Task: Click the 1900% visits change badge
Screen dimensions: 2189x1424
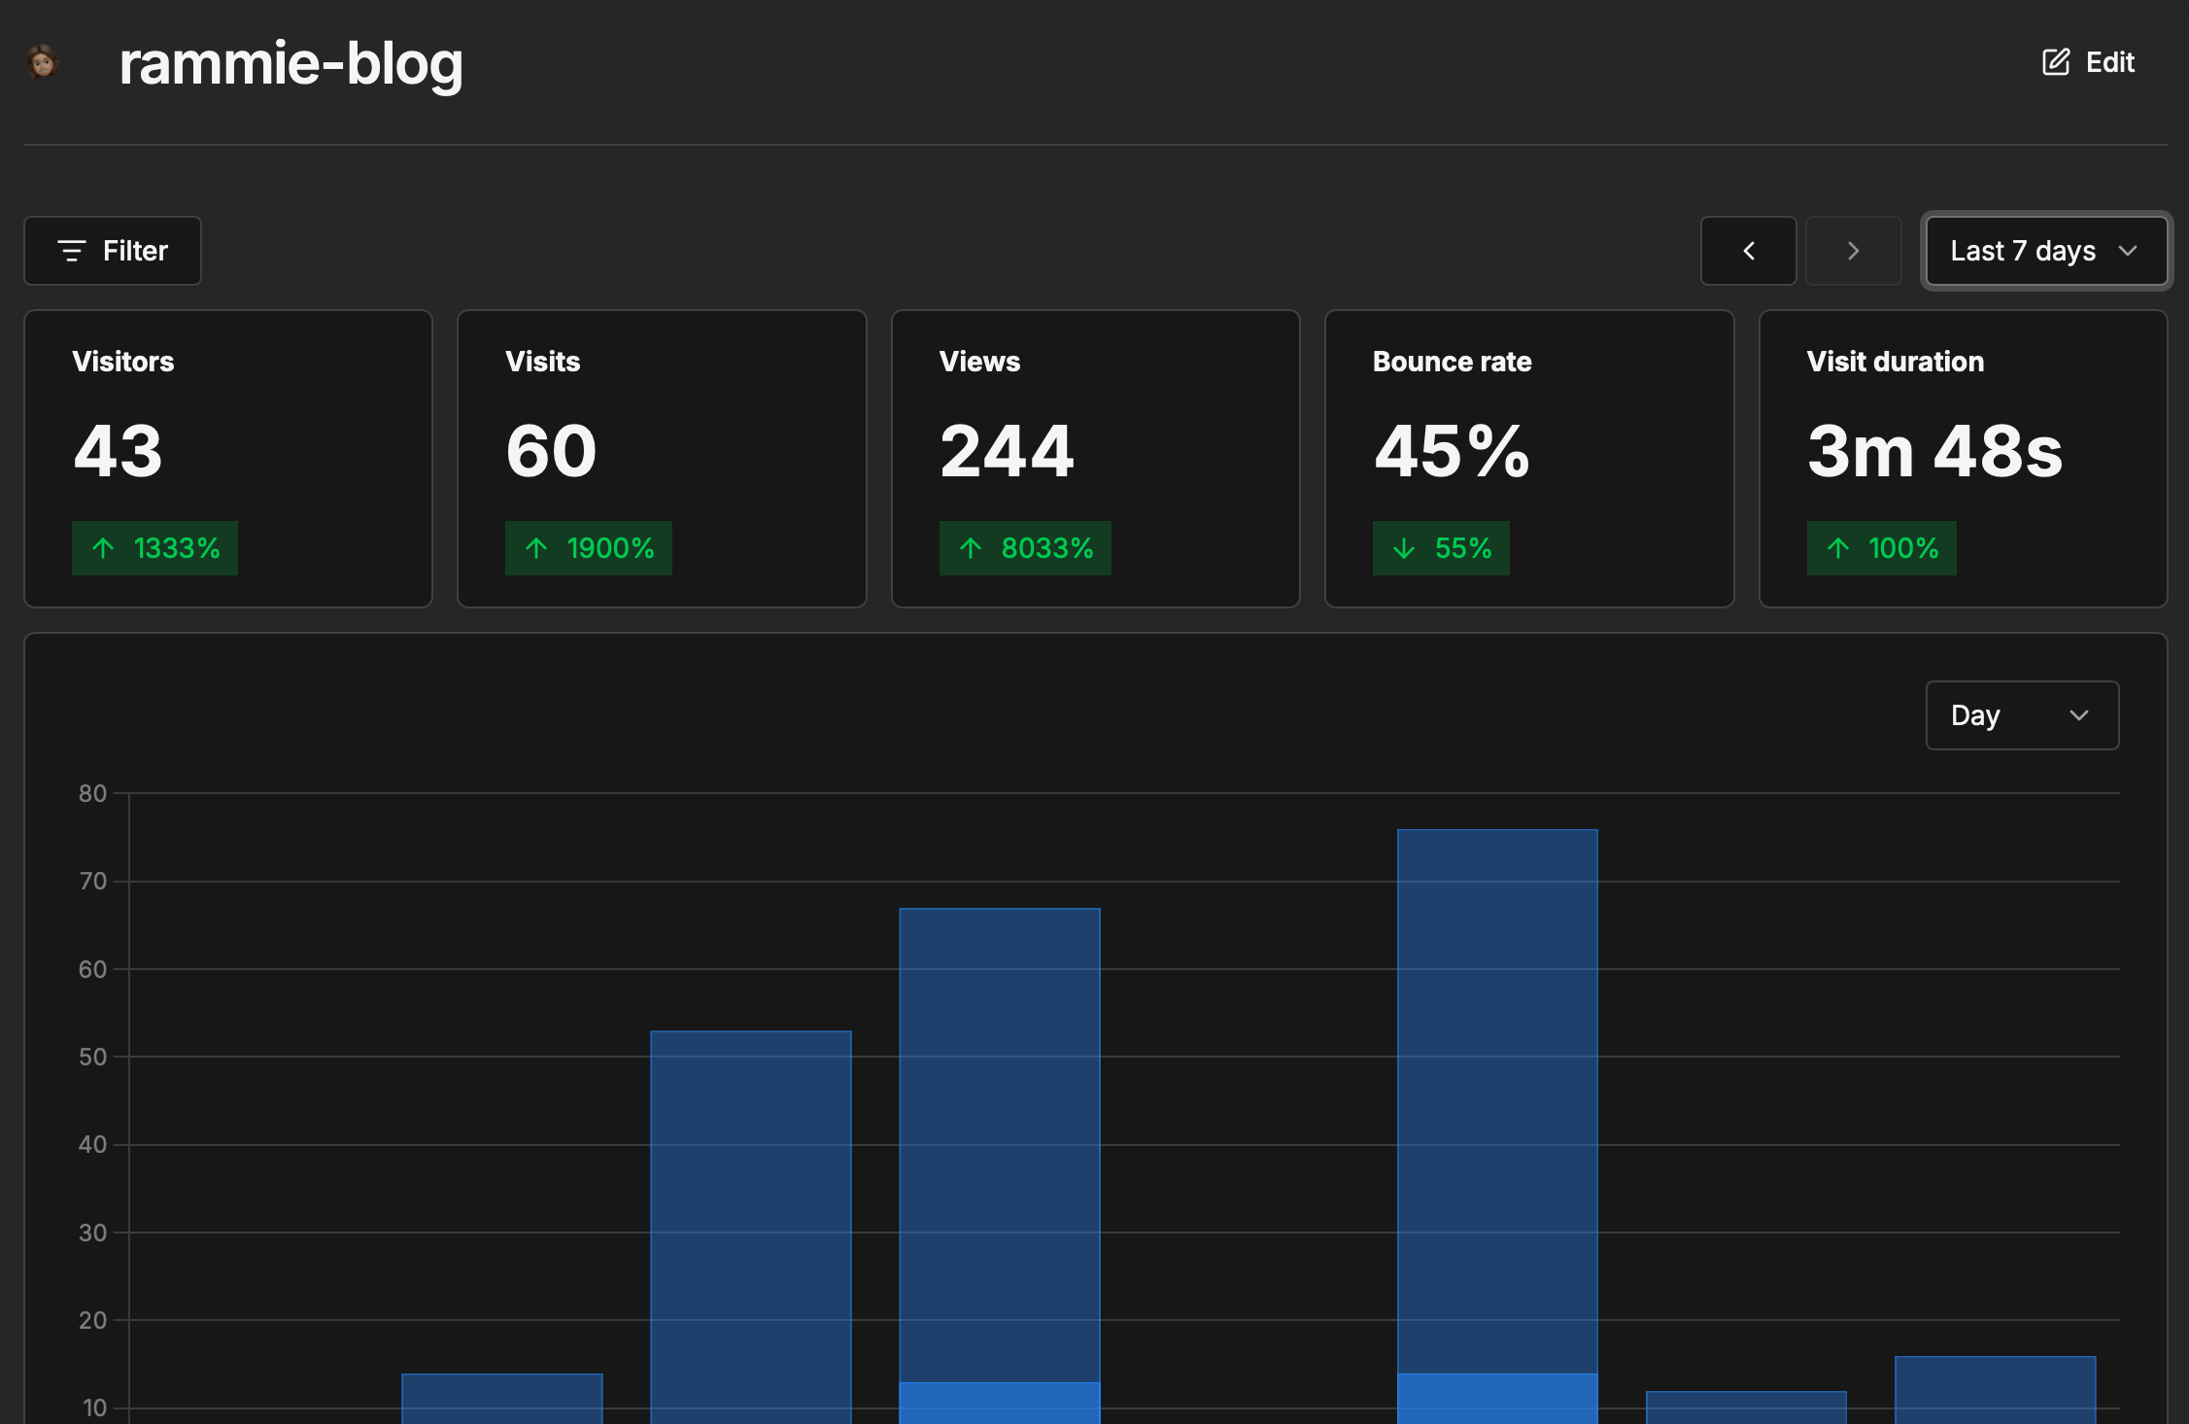Action: (589, 548)
